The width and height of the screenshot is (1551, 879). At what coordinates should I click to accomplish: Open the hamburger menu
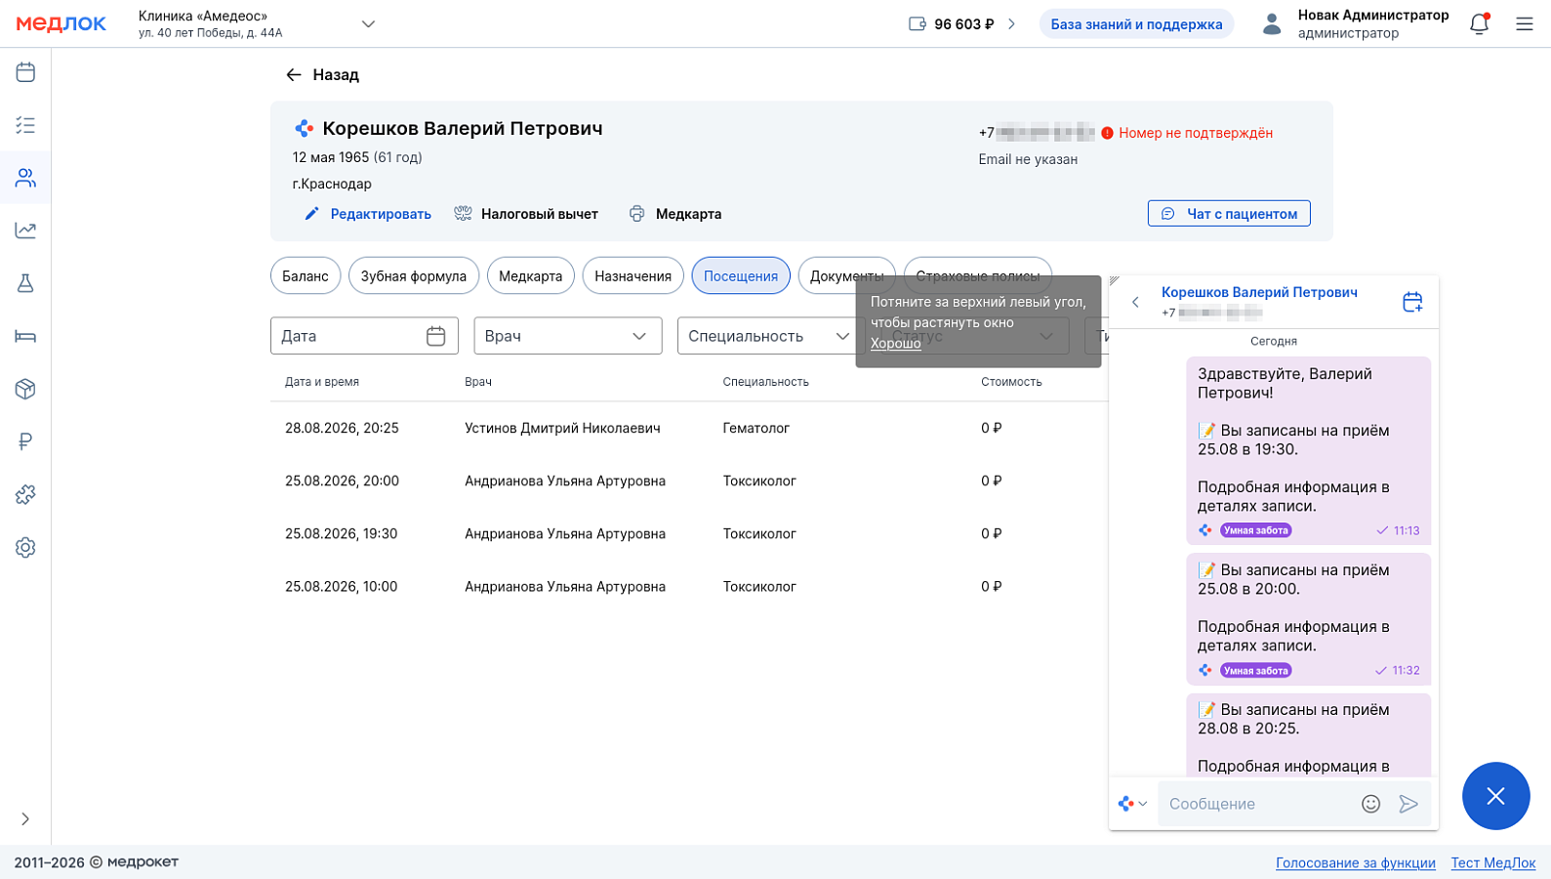(1525, 23)
